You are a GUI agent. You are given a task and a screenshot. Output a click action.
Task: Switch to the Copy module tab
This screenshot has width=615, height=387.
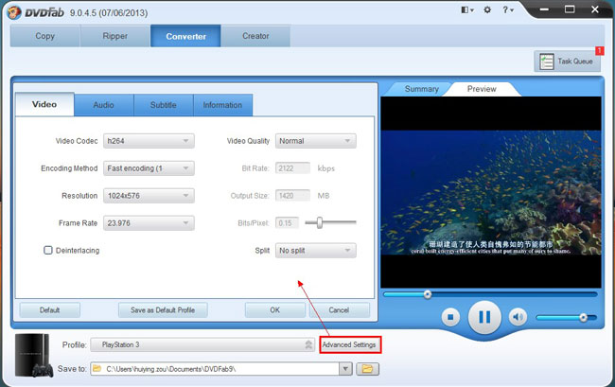tap(45, 36)
